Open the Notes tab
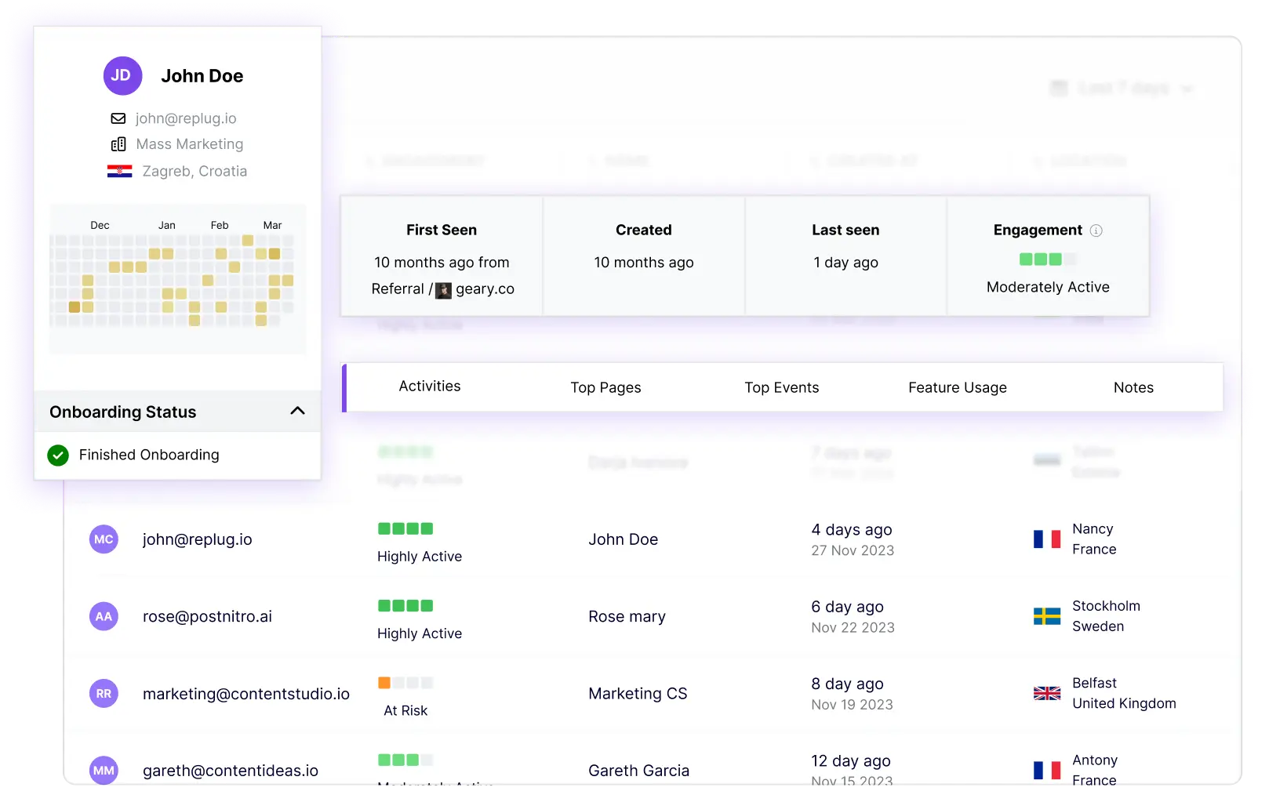1269x802 pixels. click(x=1133, y=386)
